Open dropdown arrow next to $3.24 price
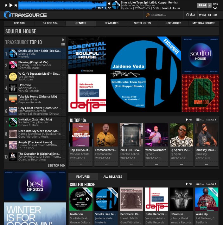The width and height of the screenshot is (223, 225). click(210, 5)
